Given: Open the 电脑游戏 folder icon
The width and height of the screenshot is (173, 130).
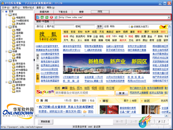Looking at the screenshot, I should pyautogui.click(x=14, y=18).
